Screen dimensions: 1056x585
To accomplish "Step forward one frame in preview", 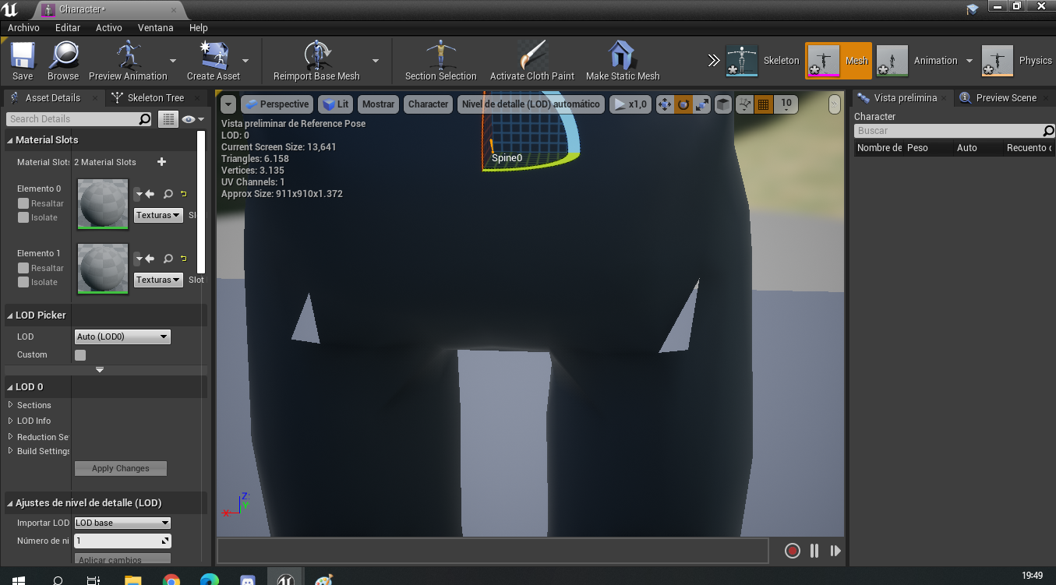I will click(x=835, y=551).
